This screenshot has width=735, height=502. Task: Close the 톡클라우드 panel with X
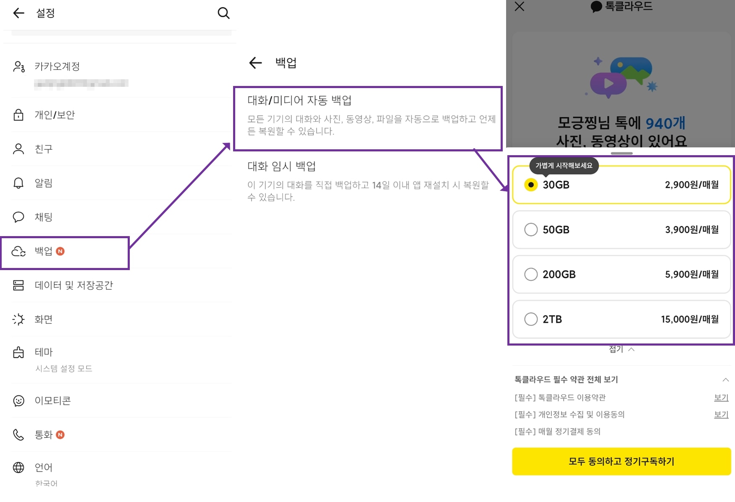tap(520, 6)
